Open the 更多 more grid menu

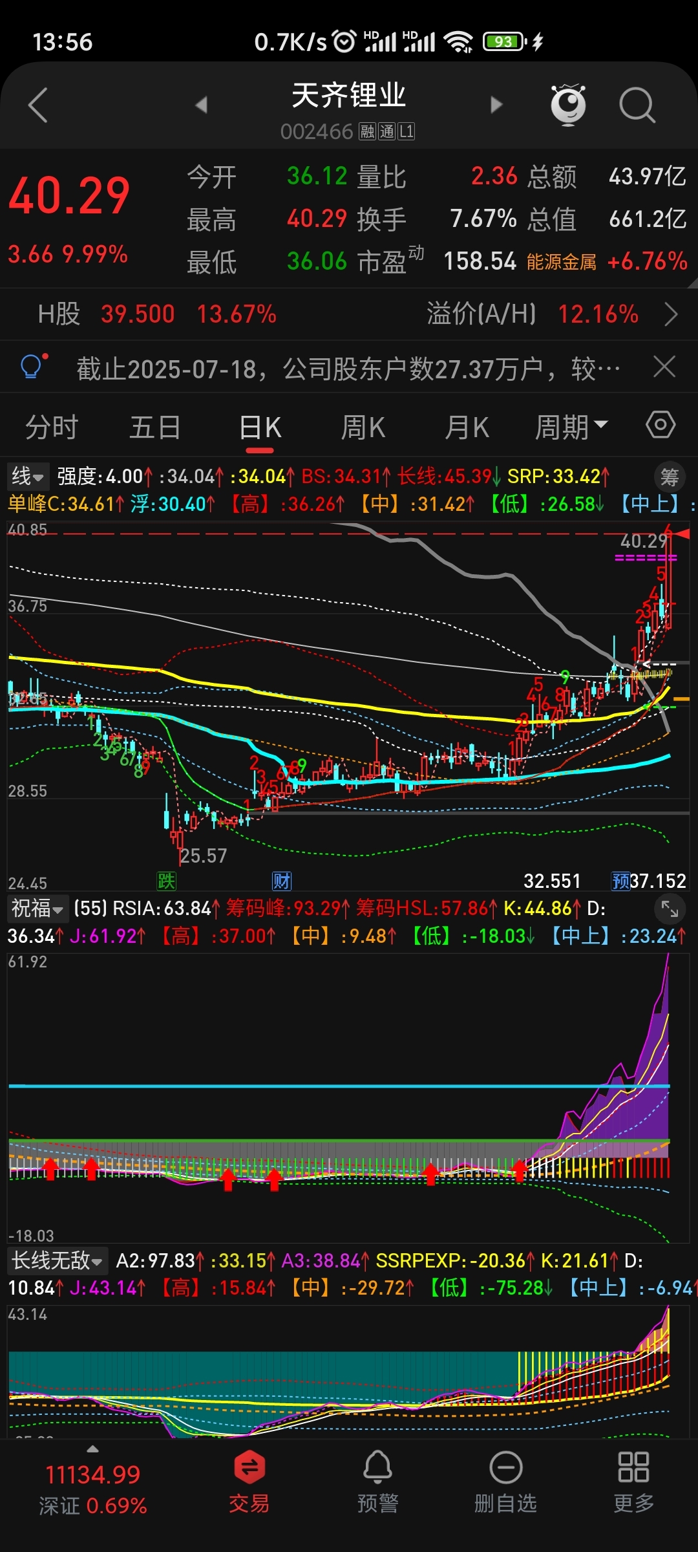(633, 1481)
